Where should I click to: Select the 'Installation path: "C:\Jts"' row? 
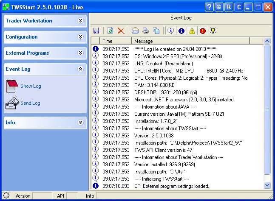click(177, 172)
